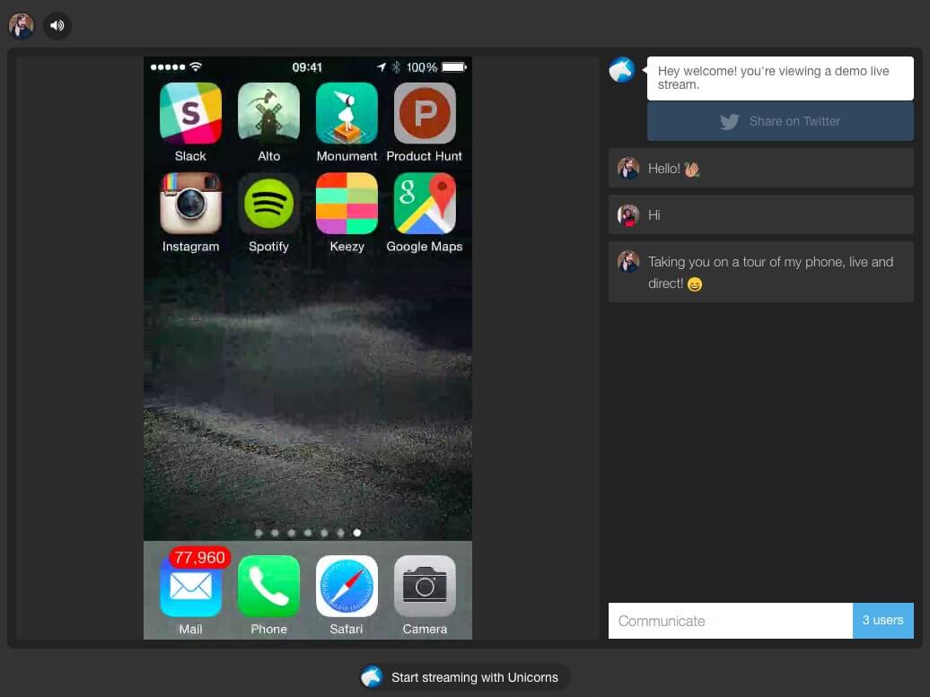930x697 pixels.
Task: Click the signal strength dots in status bar
Action: coord(168,67)
